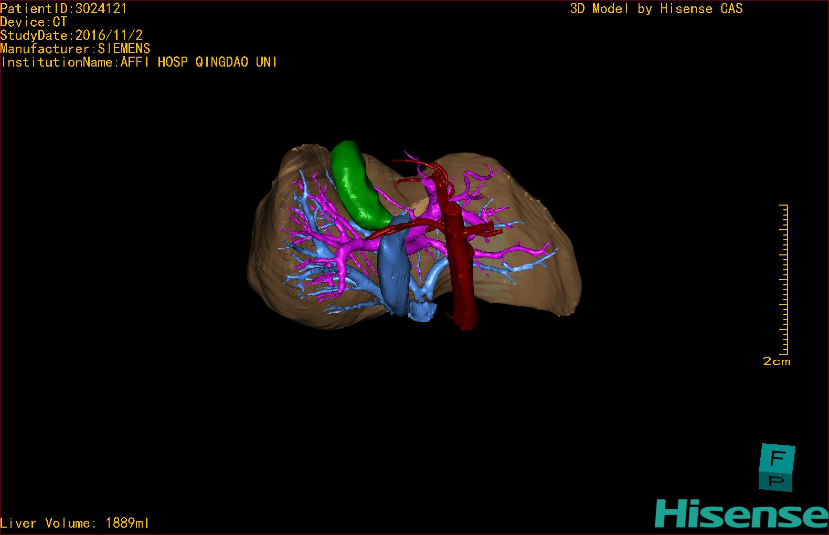
Task: Click the Liver Volume 1889ml readout
Action: pos(75,523)
